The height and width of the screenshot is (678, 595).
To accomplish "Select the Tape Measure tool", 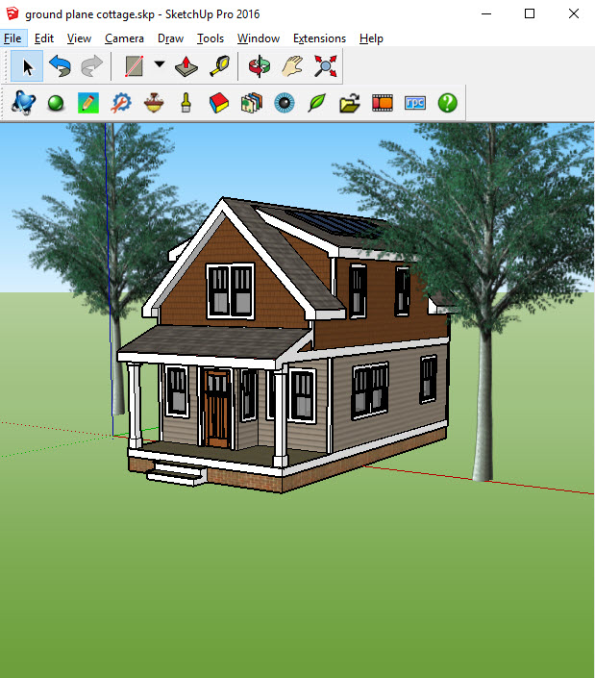I will tap(219, 66).
